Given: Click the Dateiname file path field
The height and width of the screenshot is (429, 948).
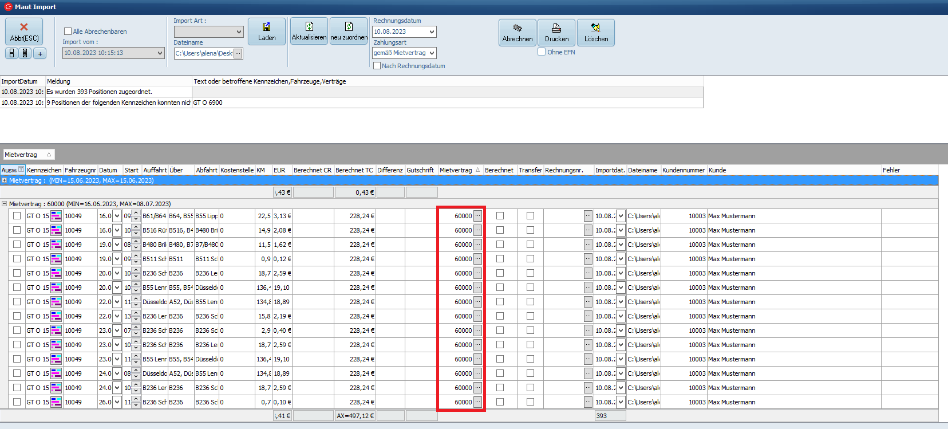Looking at the screenshot, I should (x=204, y=53).
